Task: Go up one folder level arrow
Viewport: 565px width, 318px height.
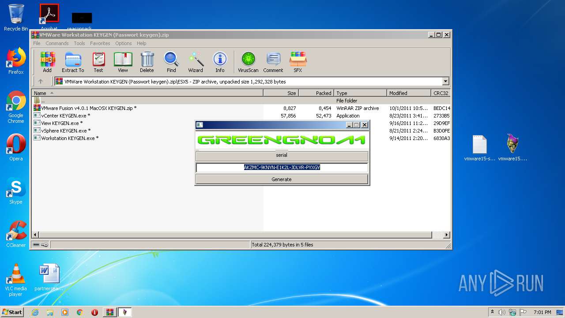Action: 41,81
